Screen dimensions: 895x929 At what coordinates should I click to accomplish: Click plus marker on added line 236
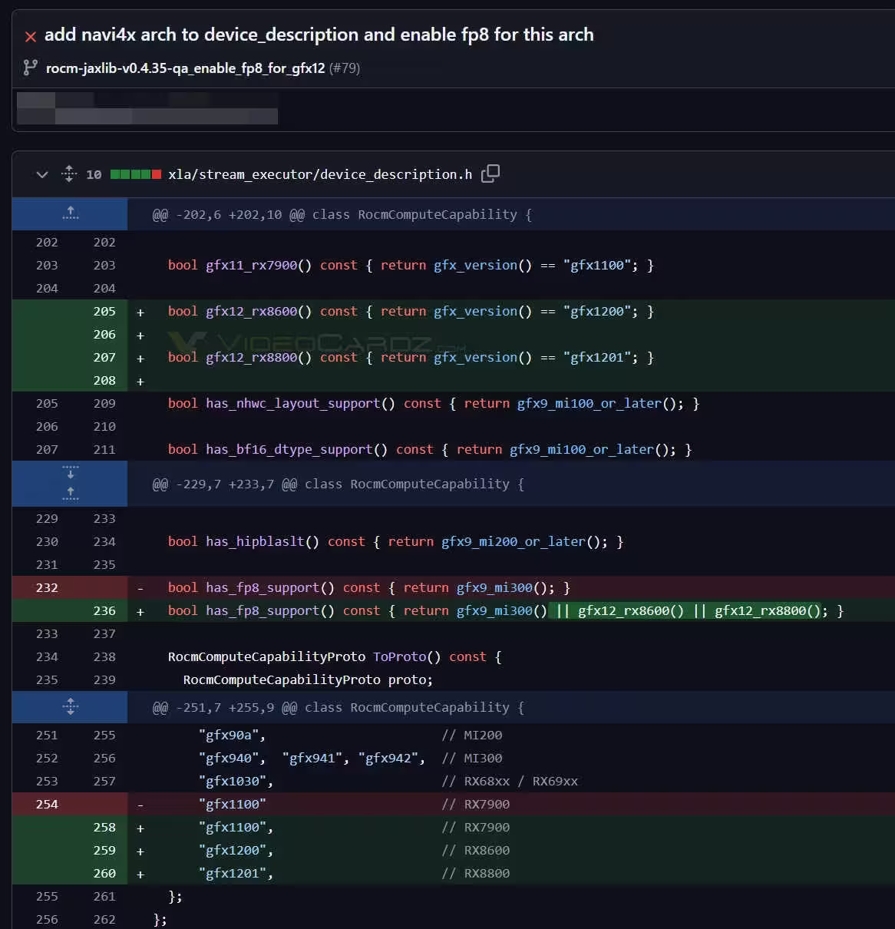tap(140, 612)
